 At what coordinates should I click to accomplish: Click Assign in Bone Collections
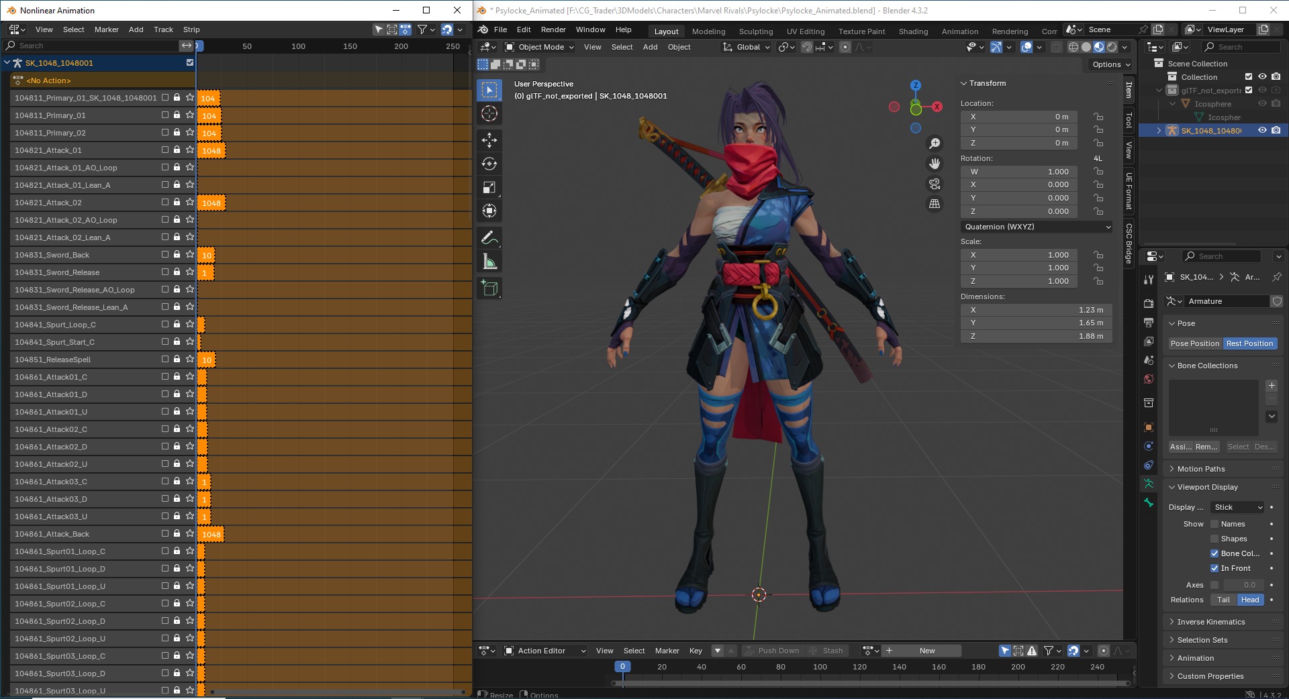(1180, 447)
